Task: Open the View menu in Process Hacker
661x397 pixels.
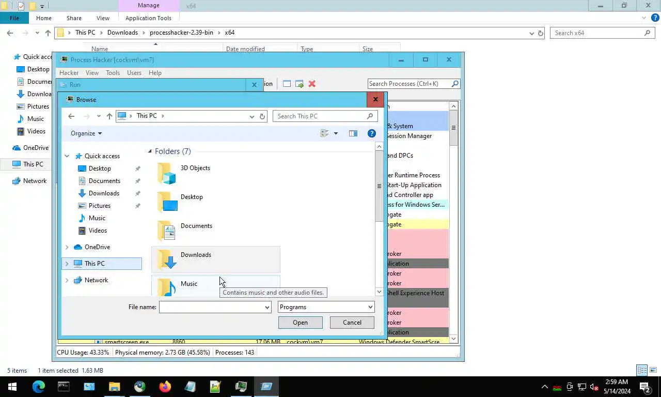Action: (x=92, y=73)
